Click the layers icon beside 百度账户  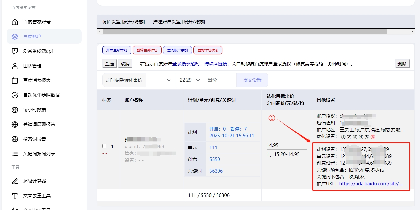click(15, 36)
